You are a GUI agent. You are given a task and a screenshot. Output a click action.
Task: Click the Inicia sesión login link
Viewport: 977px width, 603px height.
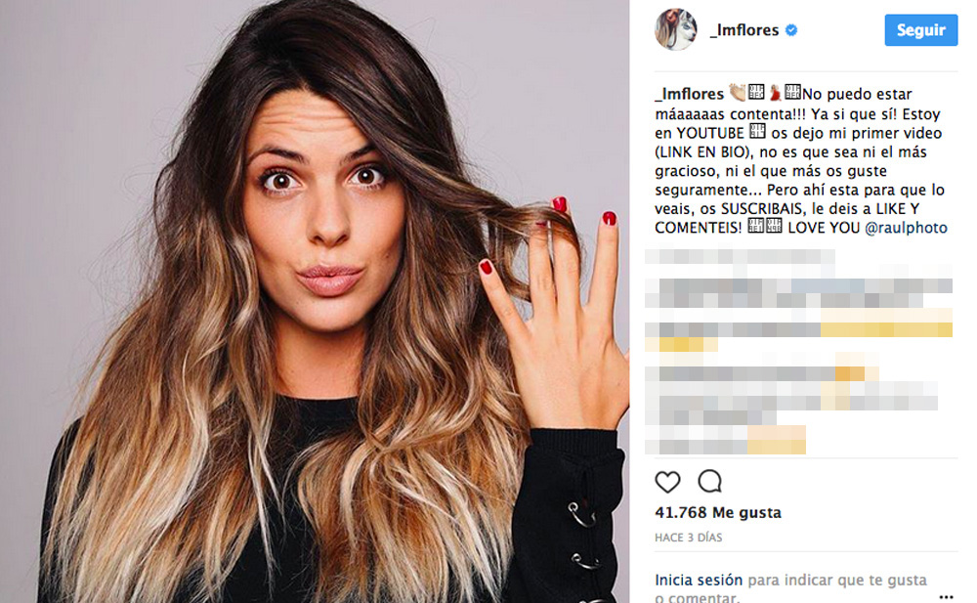699,580
